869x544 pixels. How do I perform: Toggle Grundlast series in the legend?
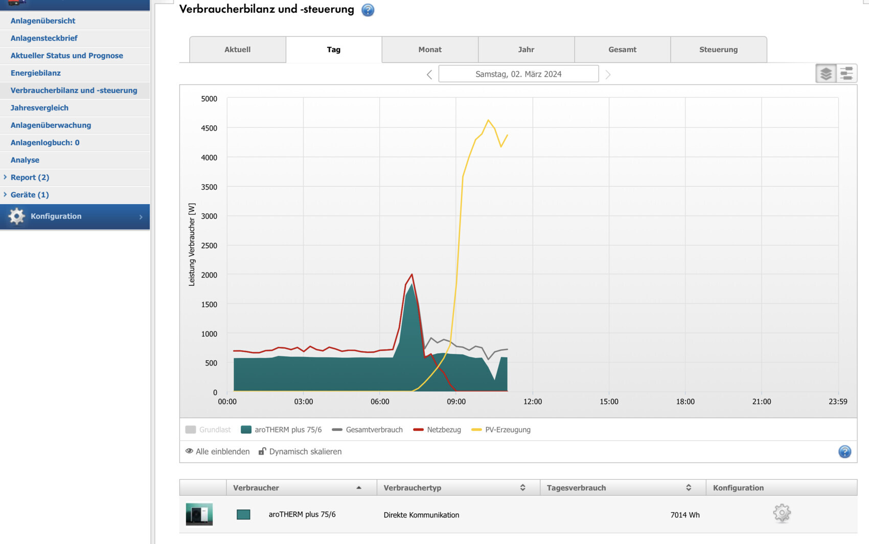(x=208, y=429)
